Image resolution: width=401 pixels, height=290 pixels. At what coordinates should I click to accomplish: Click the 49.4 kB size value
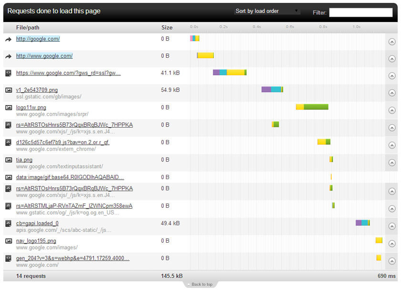170,223
